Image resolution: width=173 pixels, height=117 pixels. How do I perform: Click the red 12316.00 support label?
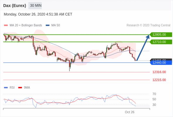pos(159,72)
